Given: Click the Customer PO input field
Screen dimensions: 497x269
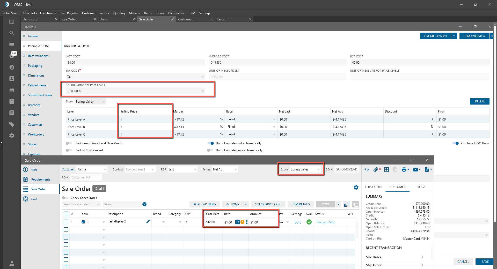Looking at the screenshot, I should 86,177.
